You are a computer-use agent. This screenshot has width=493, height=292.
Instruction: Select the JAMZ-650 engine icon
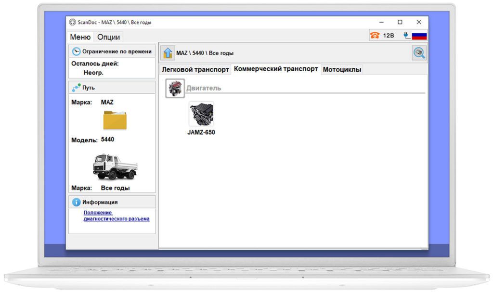pos(201,114)
